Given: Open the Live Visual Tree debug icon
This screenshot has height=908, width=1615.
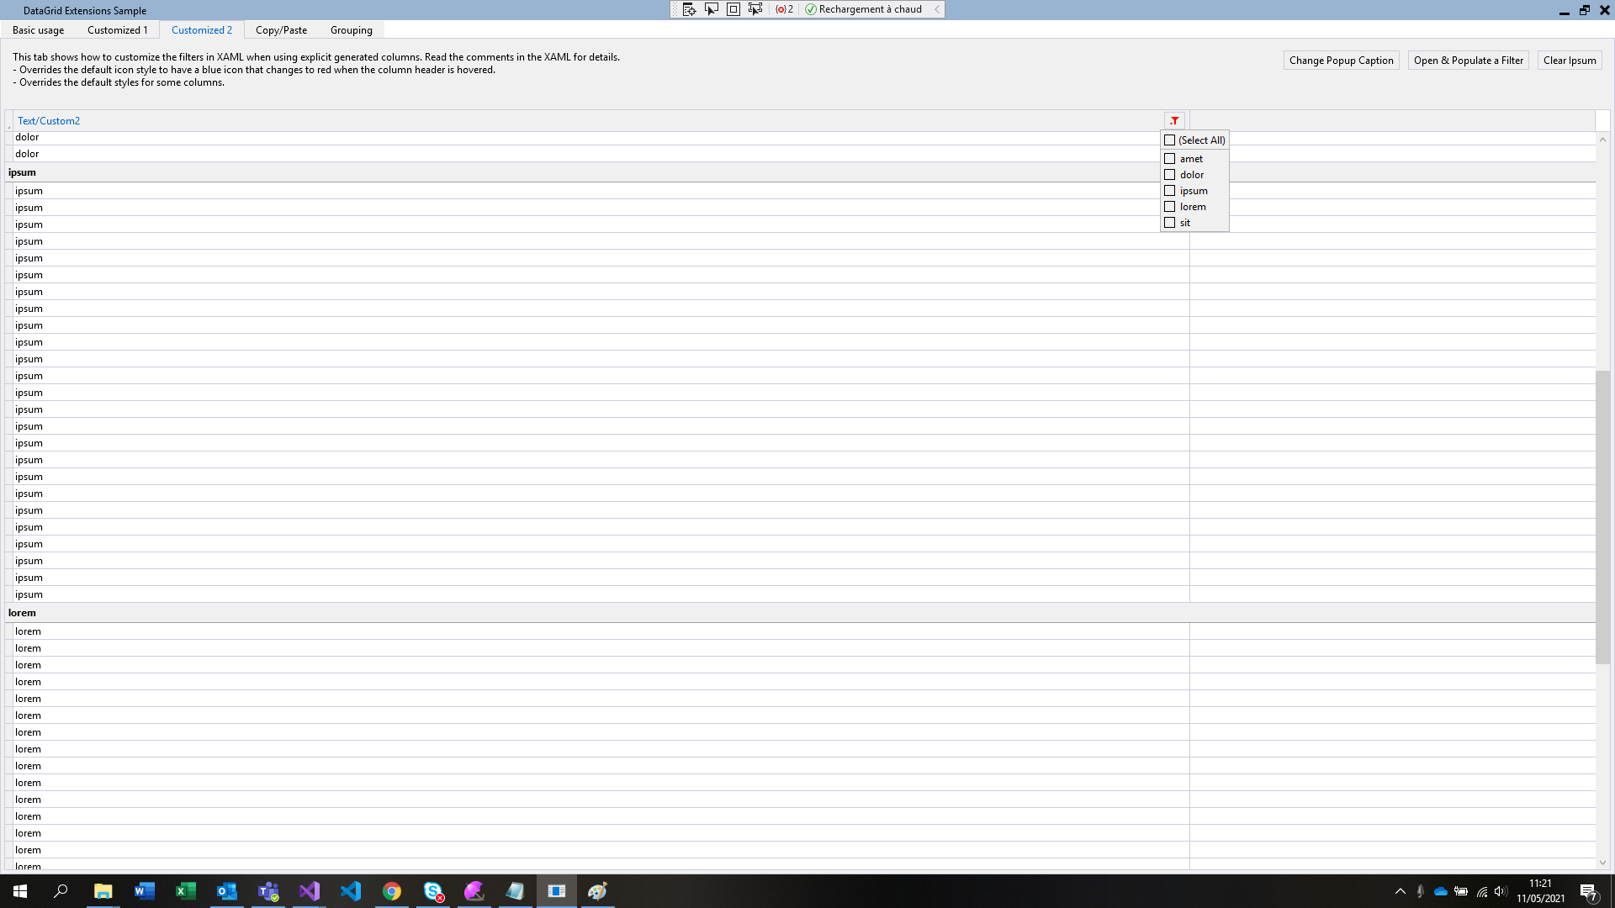Looking at the screenshot, I should [689, 9].
